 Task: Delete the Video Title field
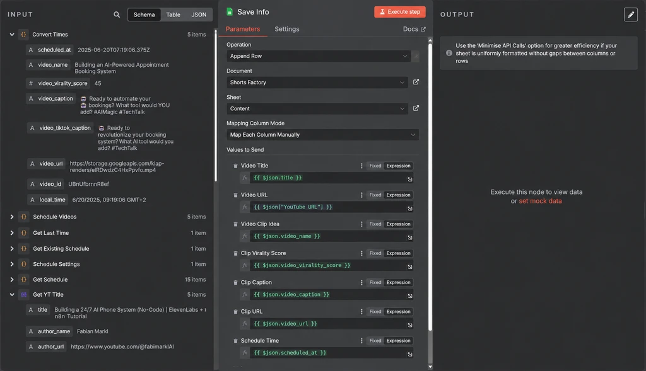(x=235, y=166)
